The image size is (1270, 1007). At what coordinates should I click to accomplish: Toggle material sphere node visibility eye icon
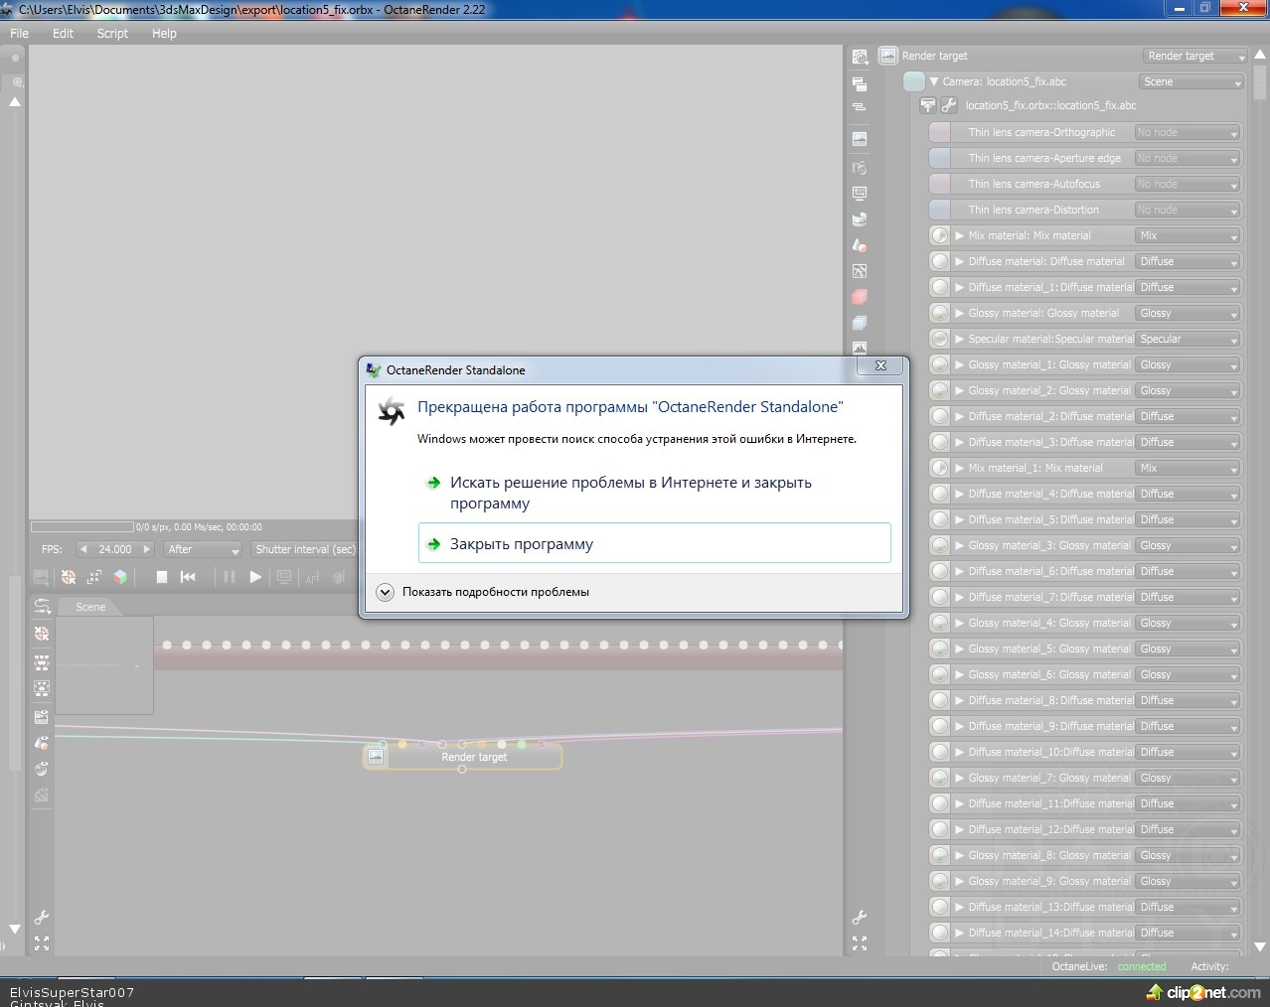(x=42, y=769)
